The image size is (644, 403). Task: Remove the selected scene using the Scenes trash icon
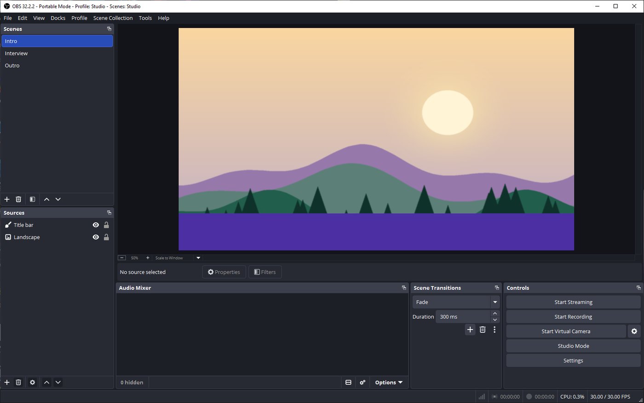[18, 199]
